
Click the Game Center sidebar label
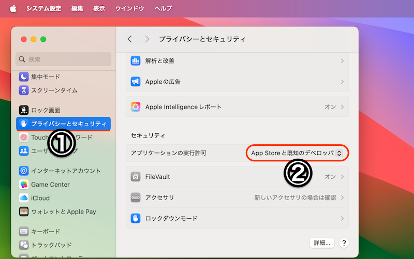(x=50, y=185)
